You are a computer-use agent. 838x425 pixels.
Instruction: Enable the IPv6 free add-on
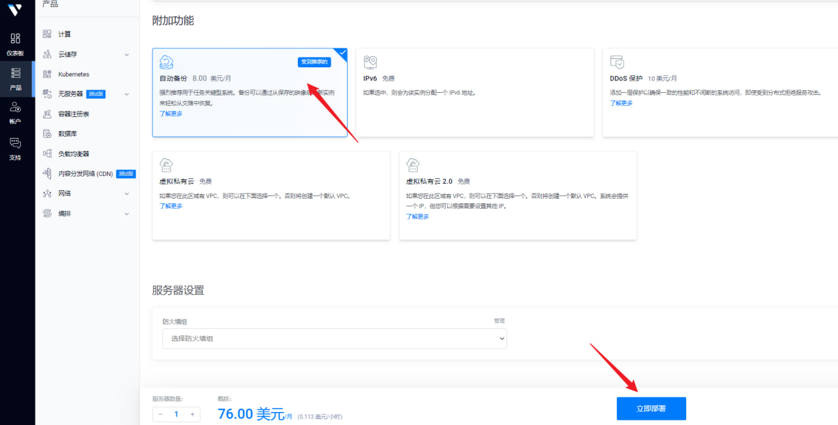[x=474, y=92]
